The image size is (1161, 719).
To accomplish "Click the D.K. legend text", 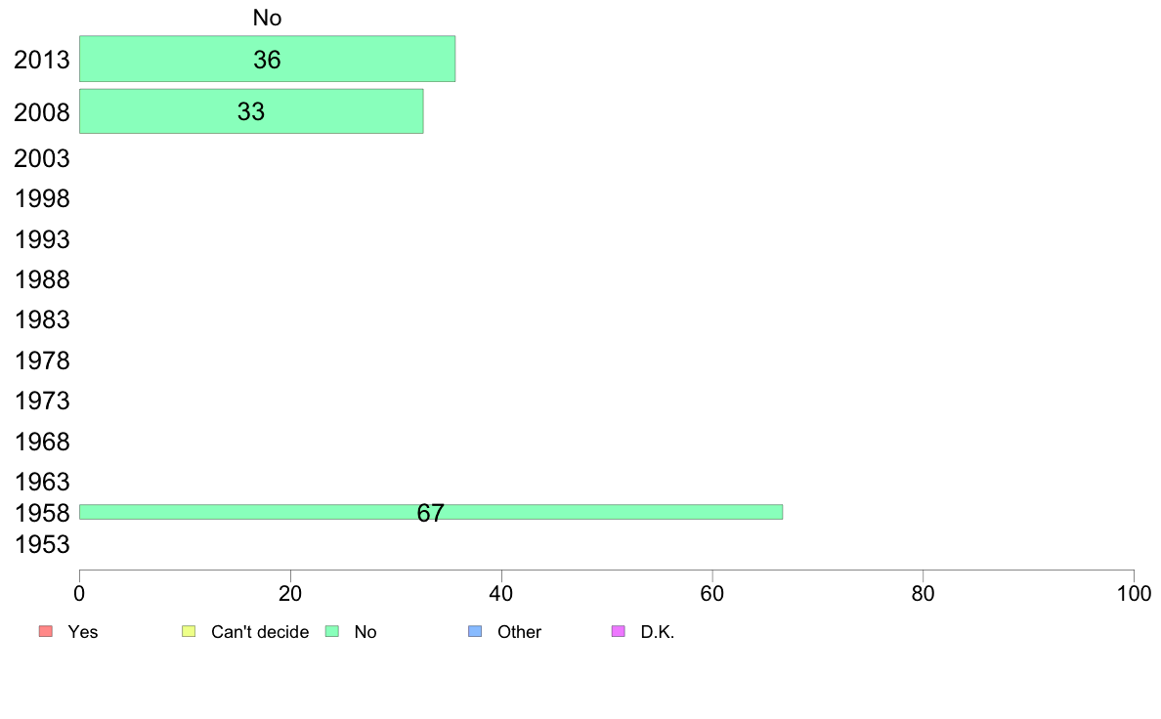I will click(658, 632).
